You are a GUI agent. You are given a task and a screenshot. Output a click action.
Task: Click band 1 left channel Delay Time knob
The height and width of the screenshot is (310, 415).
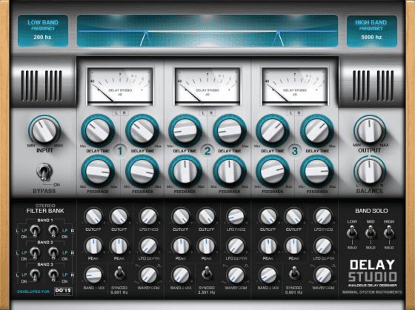pos(98,130)
